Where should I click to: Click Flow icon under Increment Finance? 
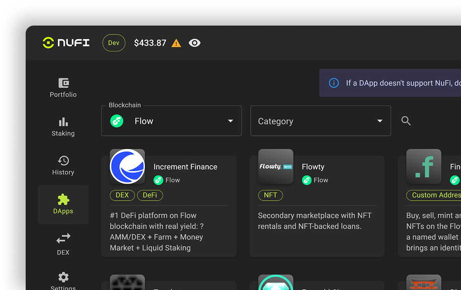pyautogui.click(x=158, y=180)
